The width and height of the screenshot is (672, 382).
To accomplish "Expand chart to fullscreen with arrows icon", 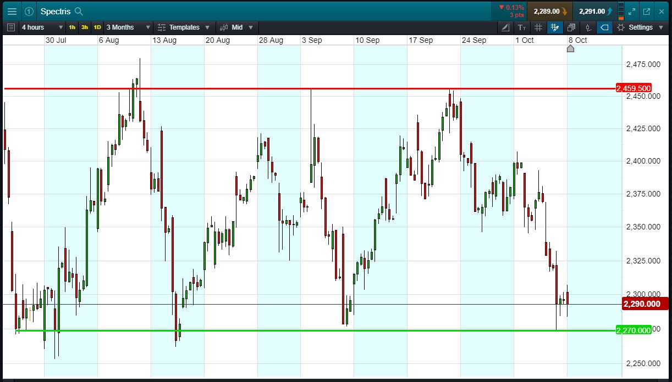I will pyautogui.click(x=632, y=11).
